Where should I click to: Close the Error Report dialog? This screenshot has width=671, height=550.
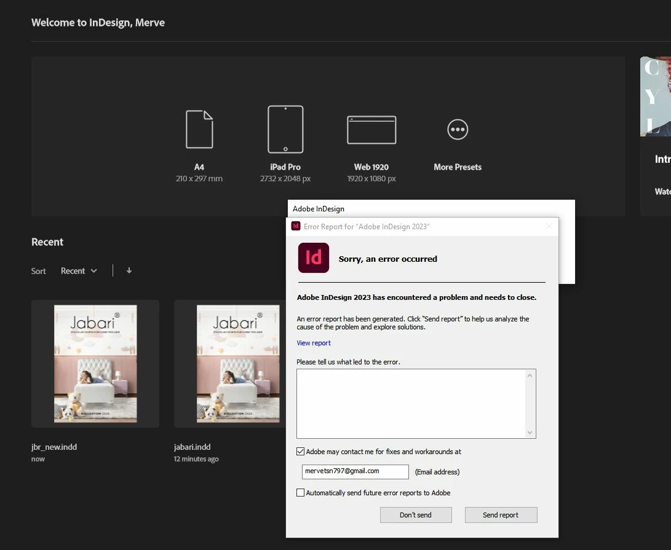coord(549,226)
